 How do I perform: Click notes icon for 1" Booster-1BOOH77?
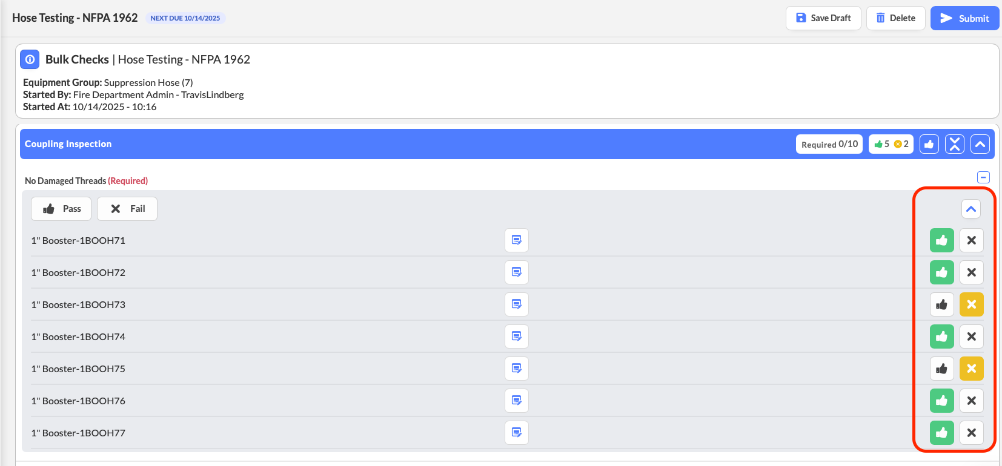516,433
